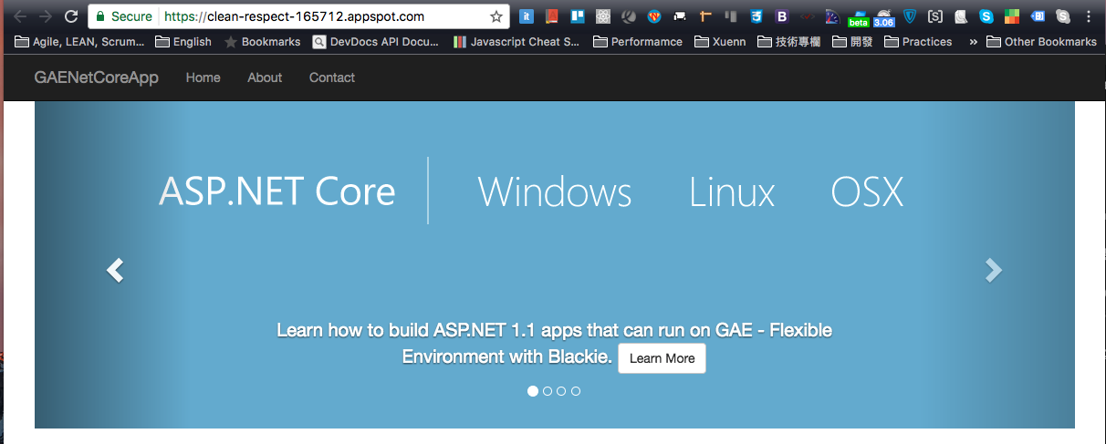The width and height of the screenshot is (1106, 444).
Task: Select the second carousel indicator dot
Action: coord(548,391)
